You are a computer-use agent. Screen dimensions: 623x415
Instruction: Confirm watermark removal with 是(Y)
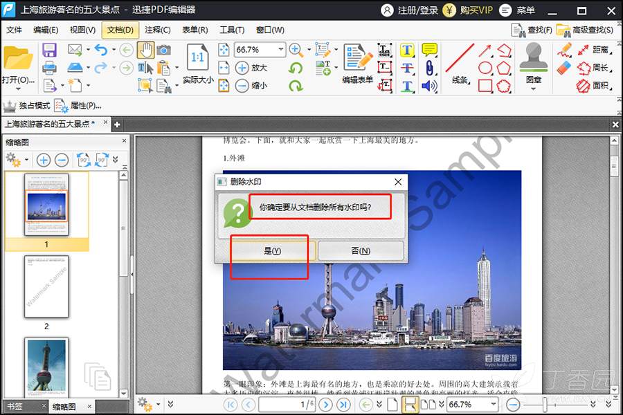[273, 250]
